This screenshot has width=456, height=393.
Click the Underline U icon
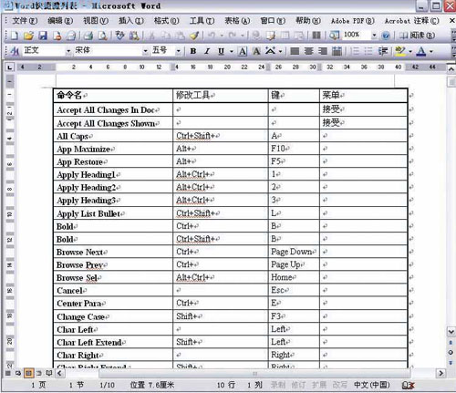[x=221, y=51]
